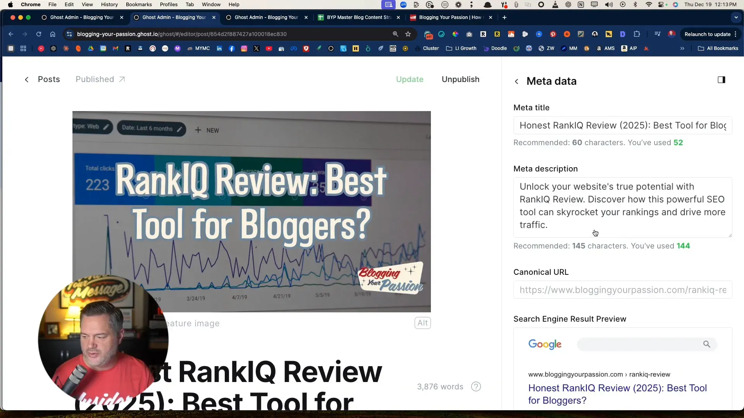Click Unpublish in the editor header

click(460, 79)
